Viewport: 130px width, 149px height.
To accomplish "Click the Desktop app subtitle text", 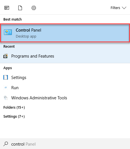I will [x=26, y=36].
